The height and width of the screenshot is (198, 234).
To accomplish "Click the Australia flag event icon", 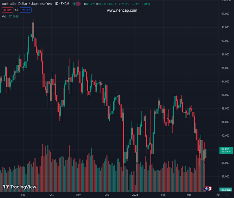I will 207,189.
